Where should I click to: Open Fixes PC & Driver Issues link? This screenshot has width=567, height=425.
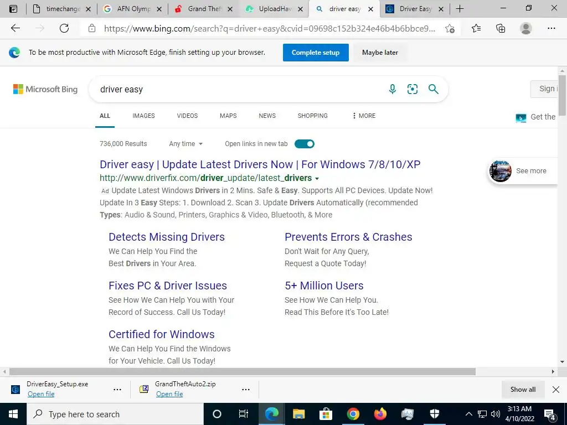coord(168,286)
